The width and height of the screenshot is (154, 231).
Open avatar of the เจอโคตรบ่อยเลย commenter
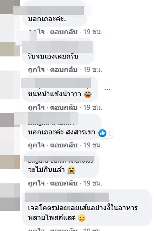10,197
